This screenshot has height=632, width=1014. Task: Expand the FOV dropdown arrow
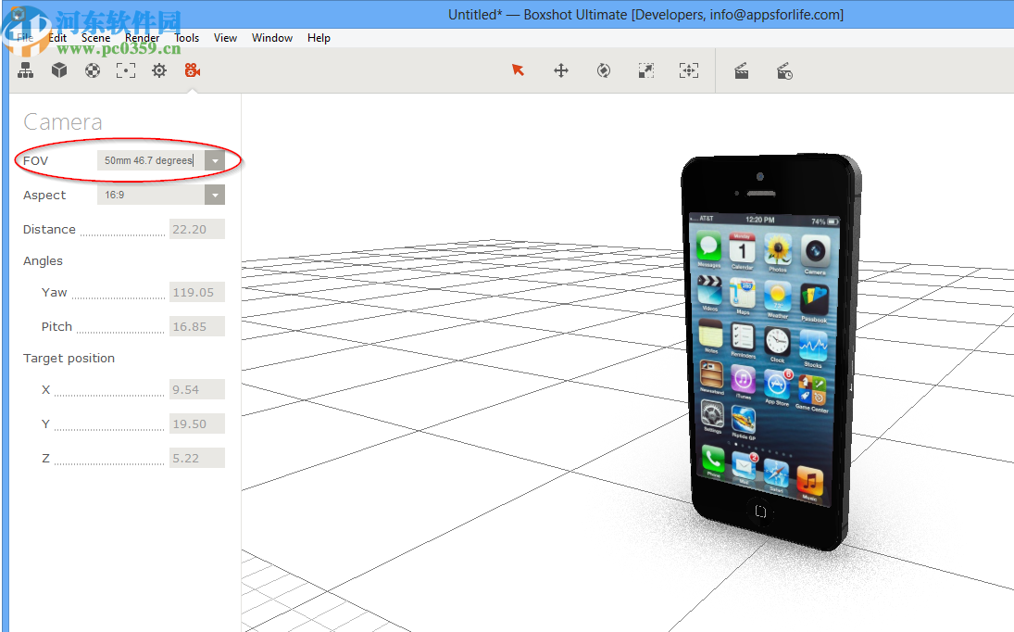tap(215, 160)
